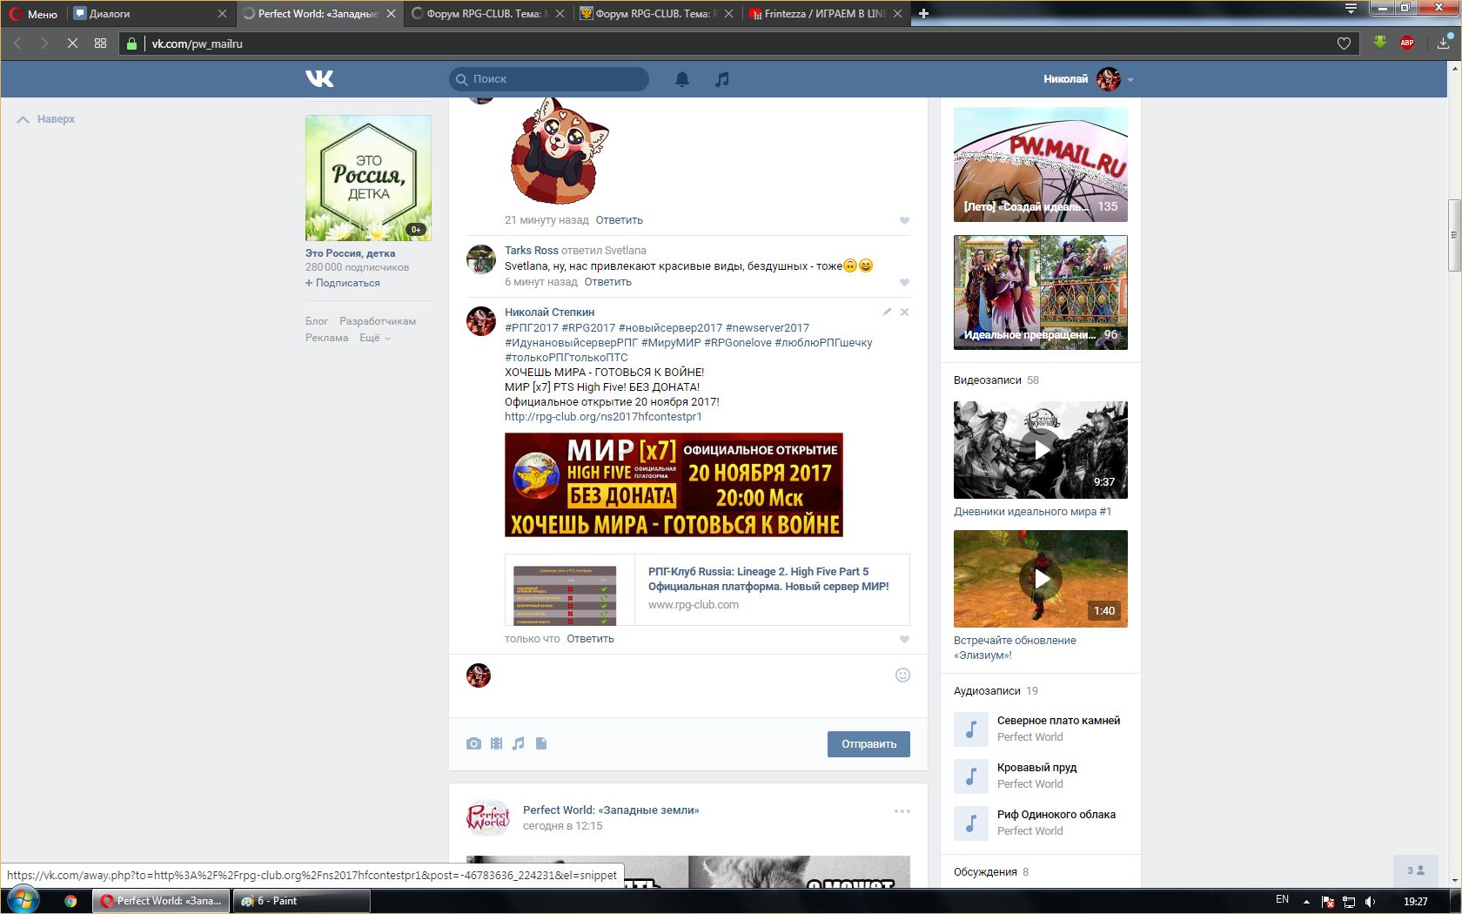This screenshot has width=1462, height=914.
Task: Open the emoji smiley picker
Action: click(902, 675)
